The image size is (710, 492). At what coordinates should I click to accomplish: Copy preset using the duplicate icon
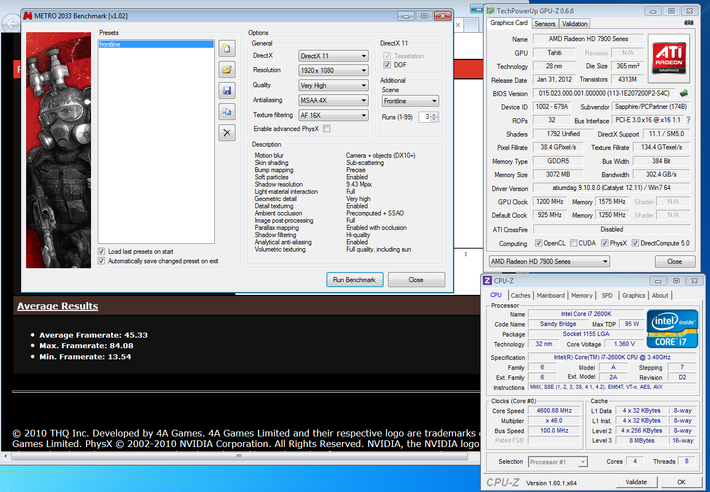point(226,112)
